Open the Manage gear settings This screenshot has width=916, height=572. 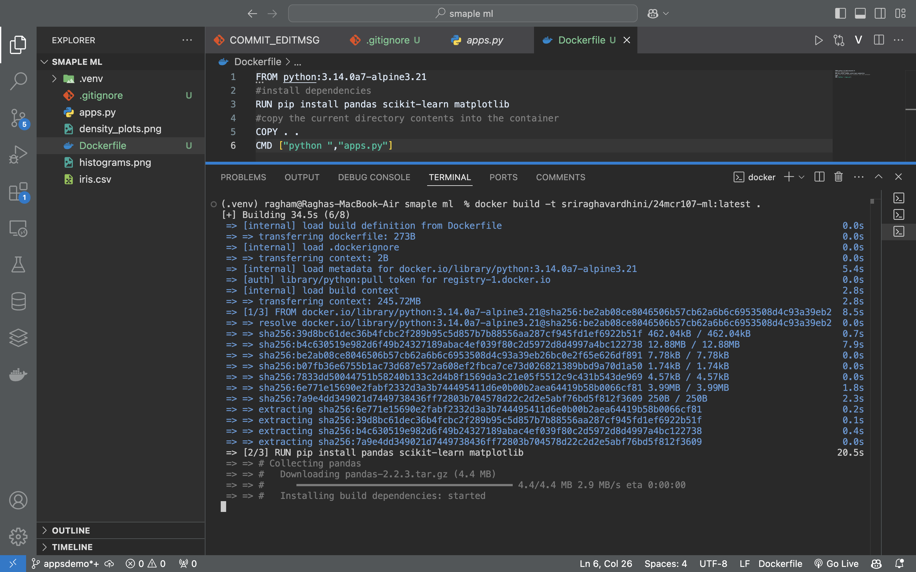(18, 536)
